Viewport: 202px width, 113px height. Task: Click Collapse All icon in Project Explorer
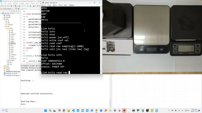(x=12, y=11)
